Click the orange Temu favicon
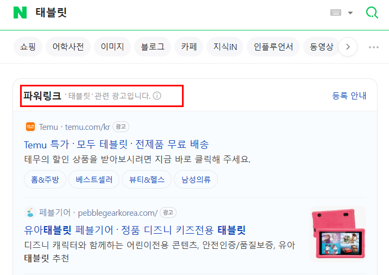The width and height of the screenshot is (389, 275). coord(30,127)
